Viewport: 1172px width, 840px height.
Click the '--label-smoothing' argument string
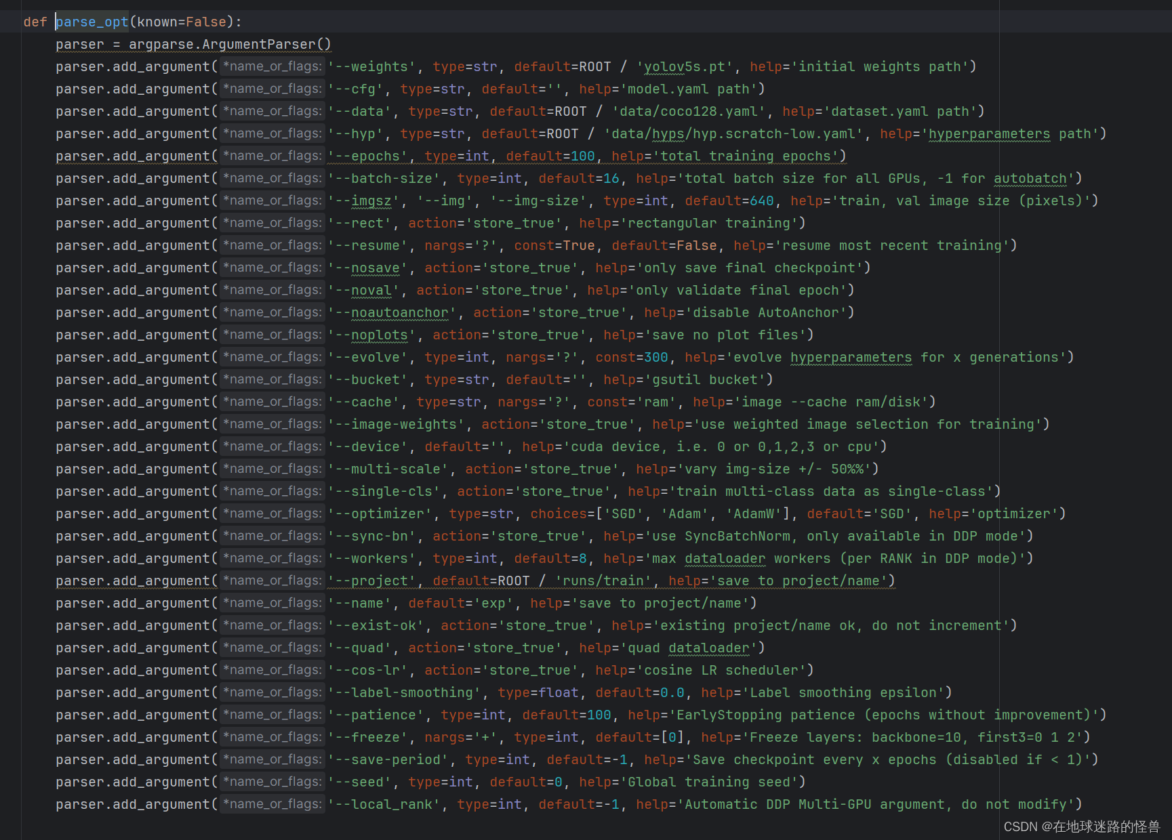(x=405, y=692)
